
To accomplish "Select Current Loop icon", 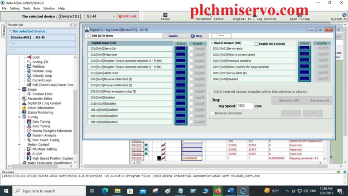I will point(29,80).
